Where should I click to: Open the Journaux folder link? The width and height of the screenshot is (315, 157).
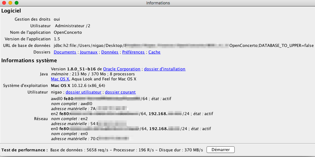pyautogui.click(x=89, y=52)
